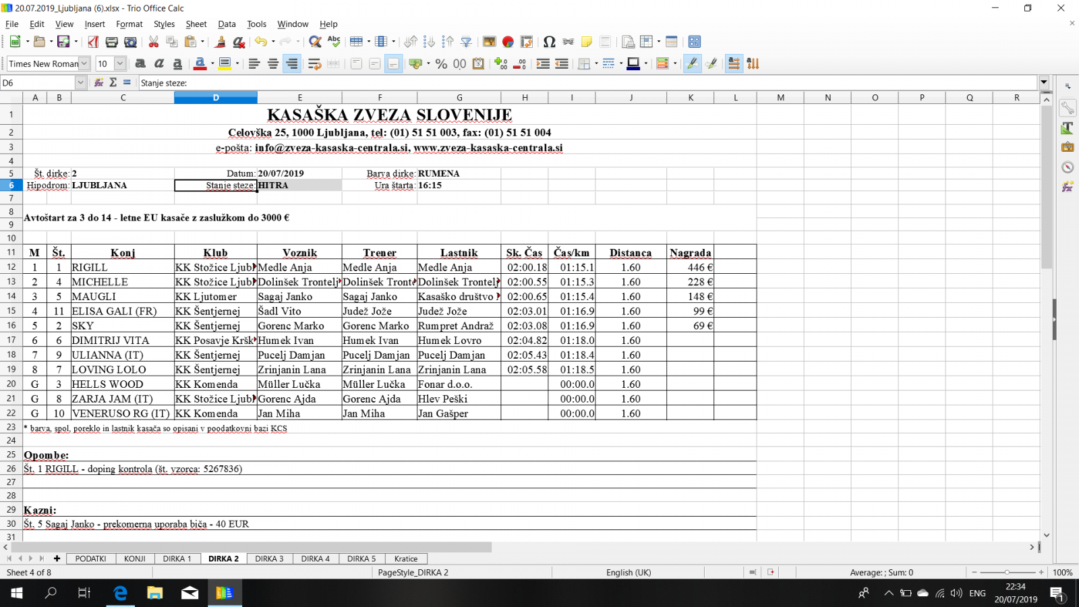This screenshot has width=1079, height=607.
Task: Click the Format as Percent icon
Action: (x=441, y=63)
